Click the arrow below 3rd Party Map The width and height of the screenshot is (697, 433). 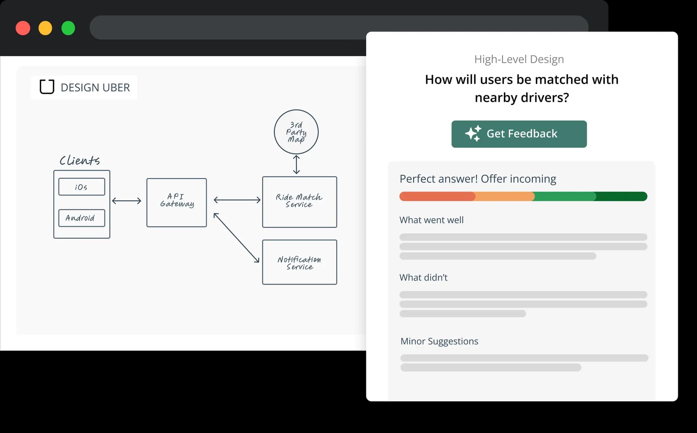click(x=296, y=164)
